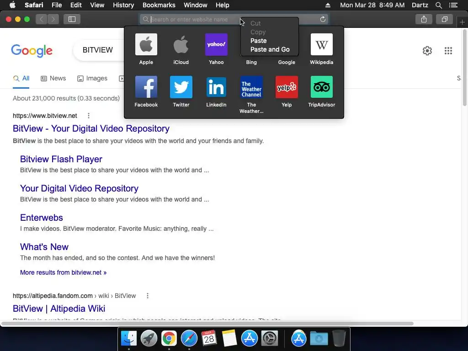This screenshot has width=468, height=351.
Task: Click the vertical scrollbar on the right
Action: pos(464,68)
